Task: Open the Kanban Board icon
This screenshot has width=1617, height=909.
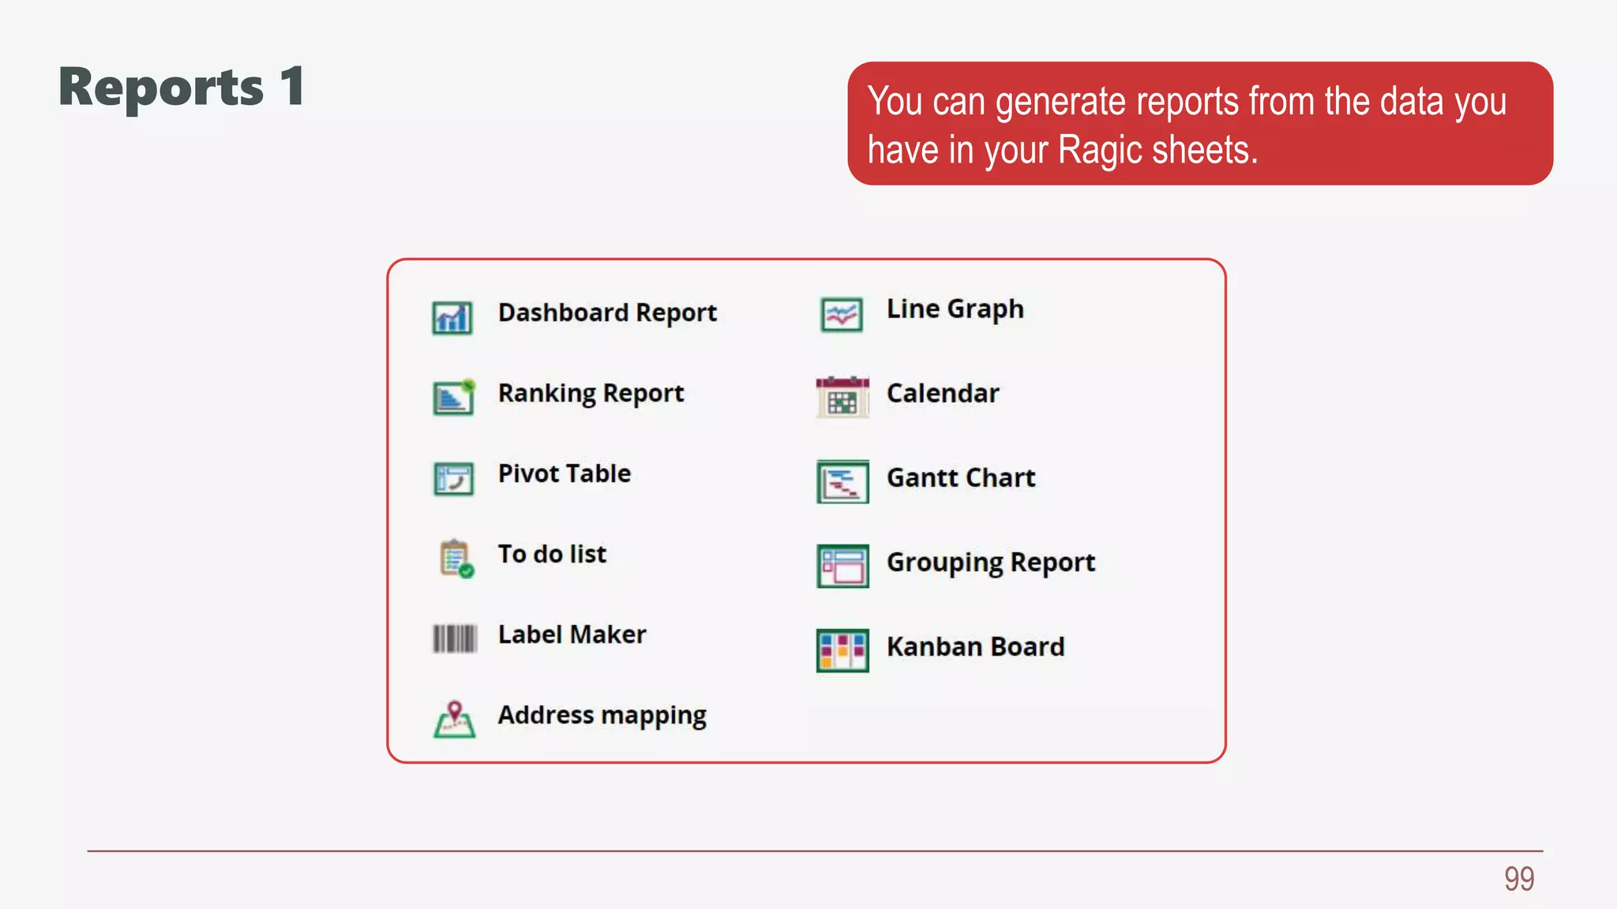Action: coord(842,650)
